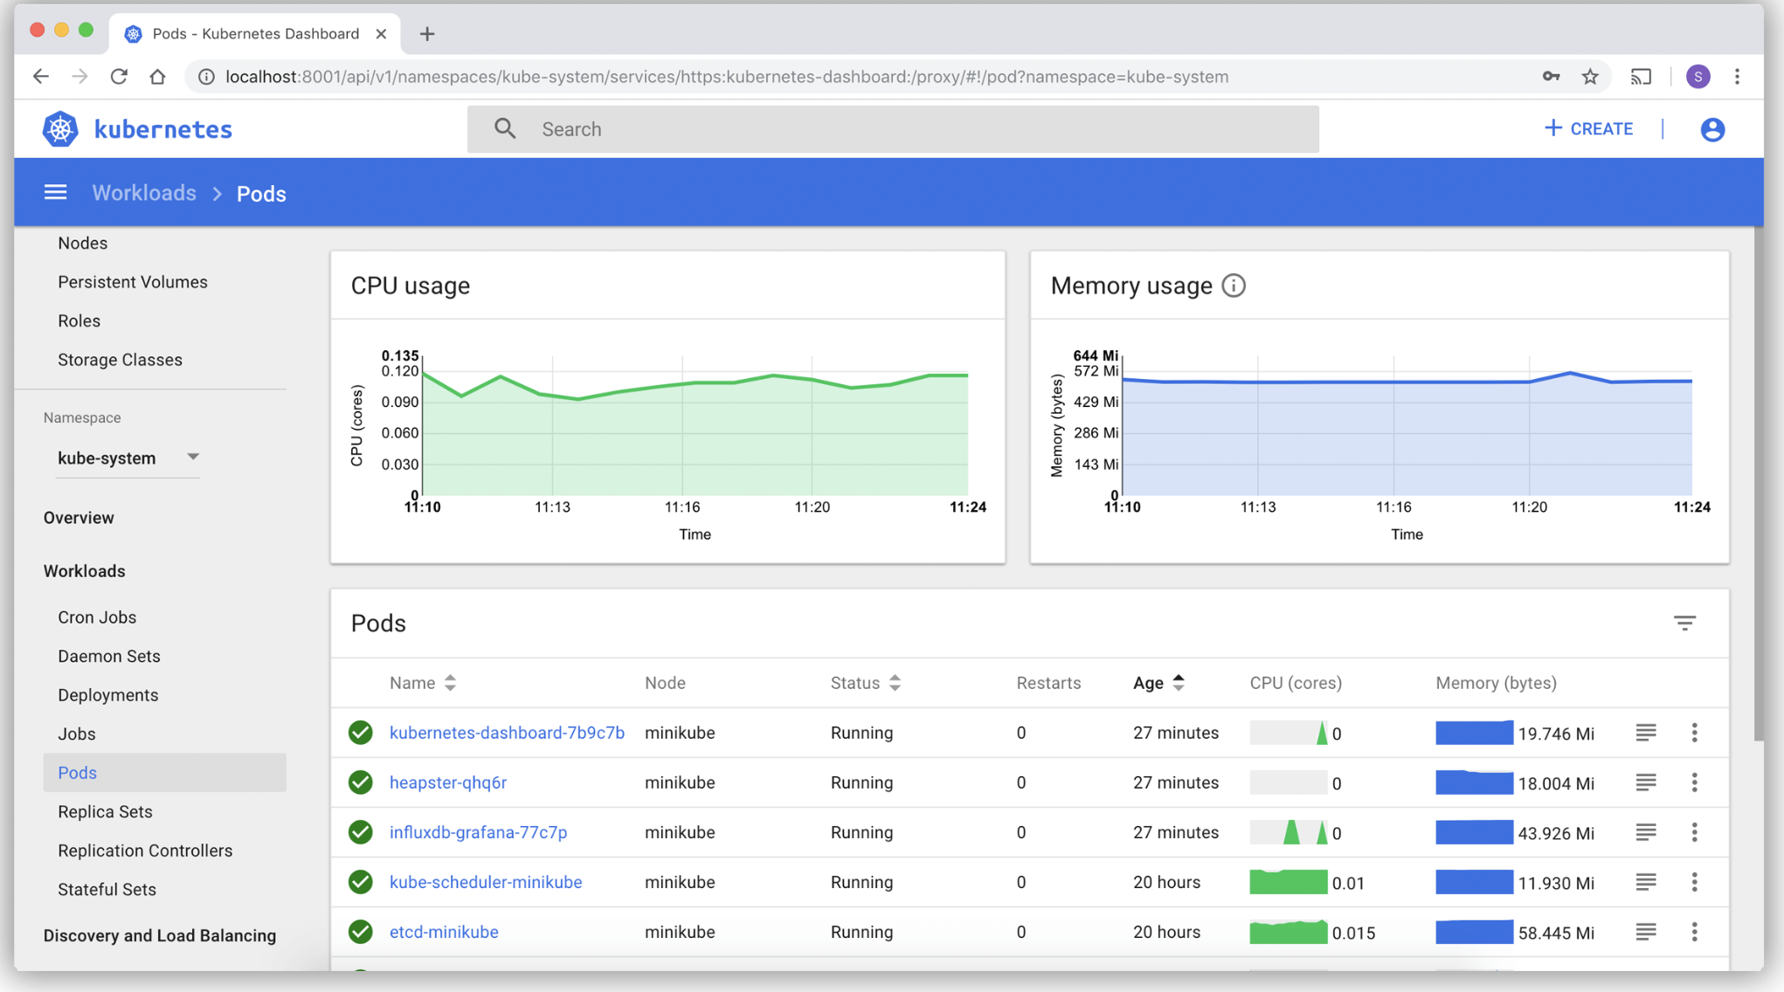1784x992 pixels.
Task: Open Persistent Volumes in sidebar
Action: 133,282
